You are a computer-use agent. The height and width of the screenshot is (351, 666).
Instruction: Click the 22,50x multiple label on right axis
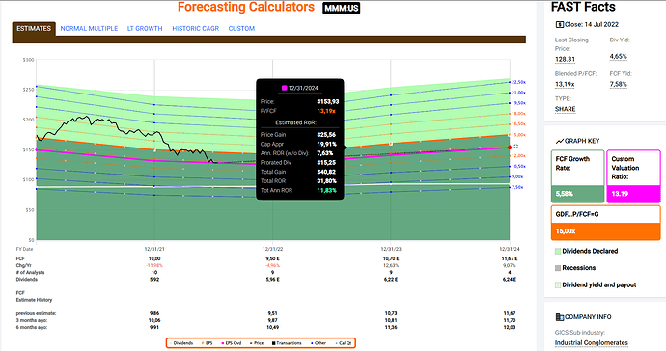[518, 82]
